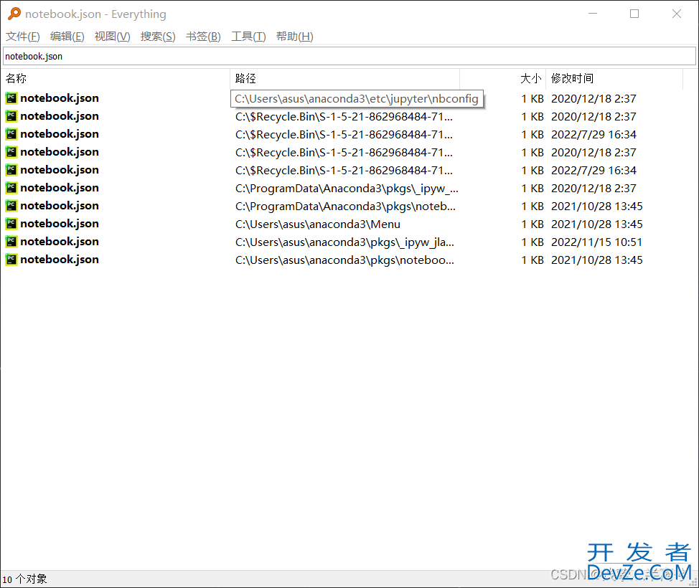
Task: Click file icon of the nbconfig notebook.json row
Action: pyautogui.click(x=11, y=98)
